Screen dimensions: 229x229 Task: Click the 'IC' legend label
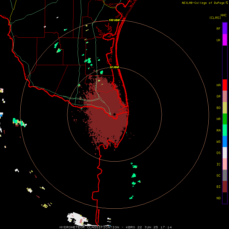coord(219,164)
